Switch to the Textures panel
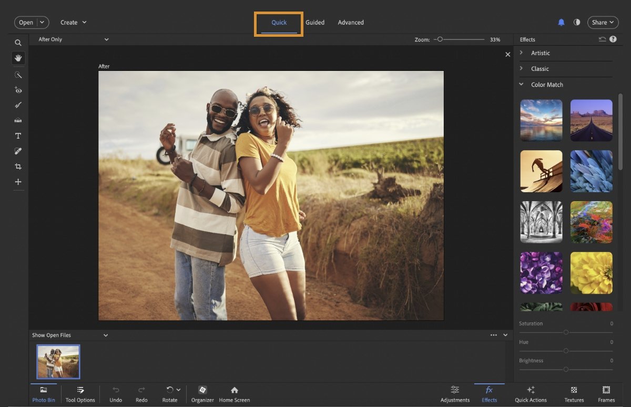Image resolution: width=631 pixels, height=407 pixels. (x=573, y=394)
